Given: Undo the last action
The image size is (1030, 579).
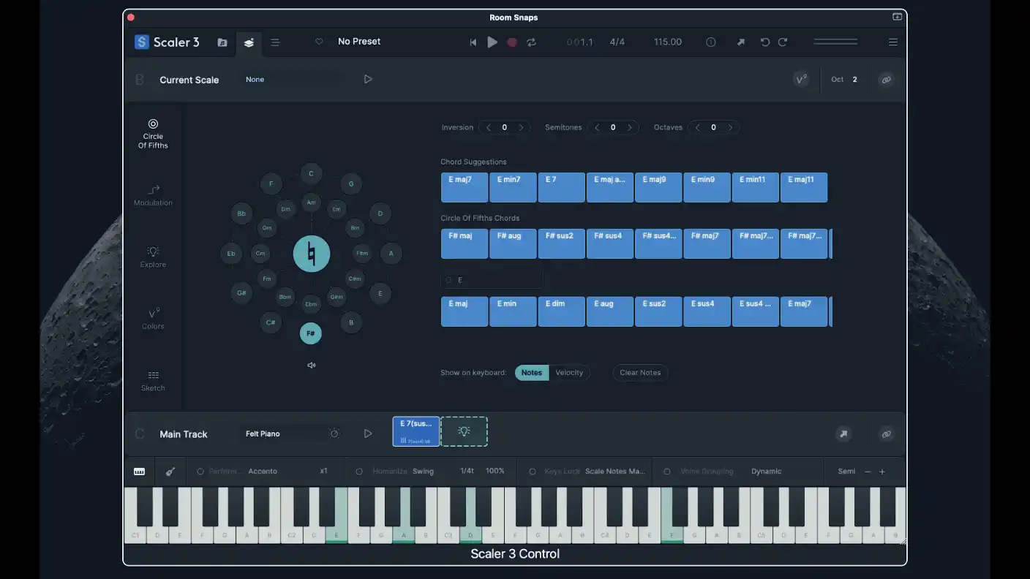Looking at the screenshot, I should coord(765,42).
